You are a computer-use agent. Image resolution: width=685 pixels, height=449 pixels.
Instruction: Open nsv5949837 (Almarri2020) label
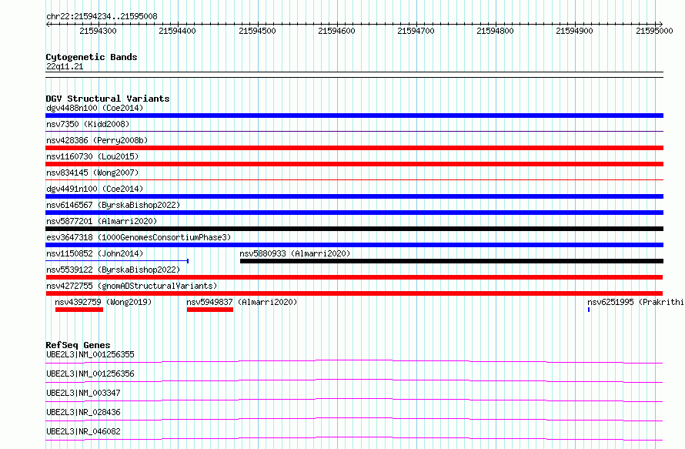coord(242,302)
